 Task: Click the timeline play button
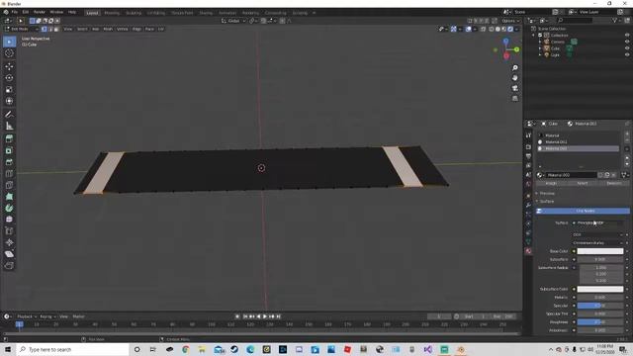265,316
